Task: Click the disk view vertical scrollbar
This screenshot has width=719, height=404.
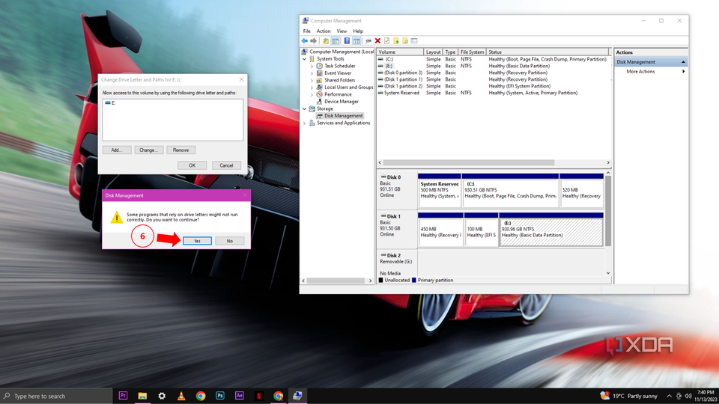Action: click(608, 211)
